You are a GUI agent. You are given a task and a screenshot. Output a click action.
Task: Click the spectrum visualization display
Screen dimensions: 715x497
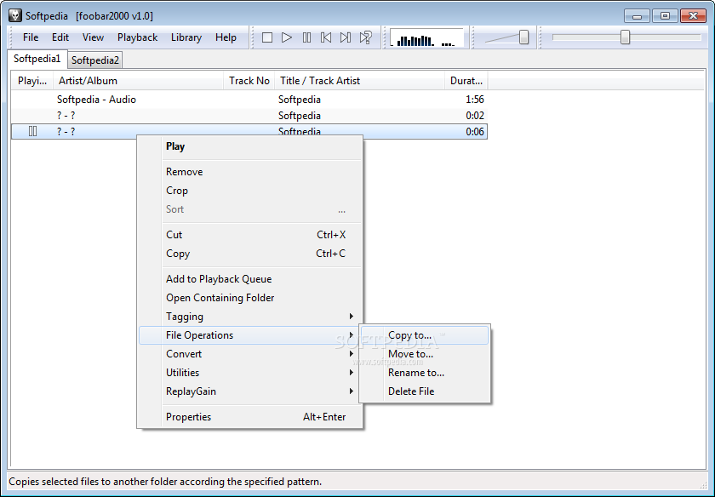coord(426,37)
